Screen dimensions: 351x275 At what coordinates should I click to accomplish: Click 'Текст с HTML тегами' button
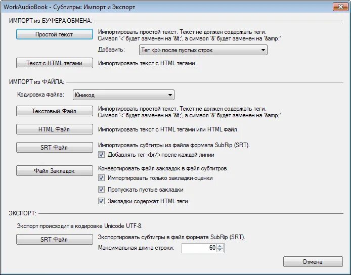[x=55, y=63]
